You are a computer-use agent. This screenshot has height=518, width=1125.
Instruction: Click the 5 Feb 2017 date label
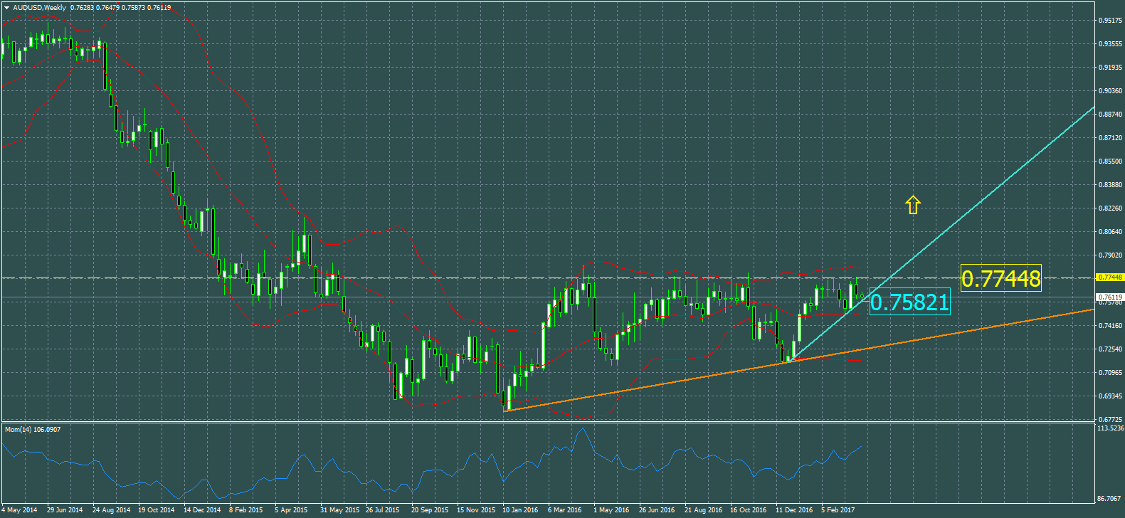click(x=838, y=510)
